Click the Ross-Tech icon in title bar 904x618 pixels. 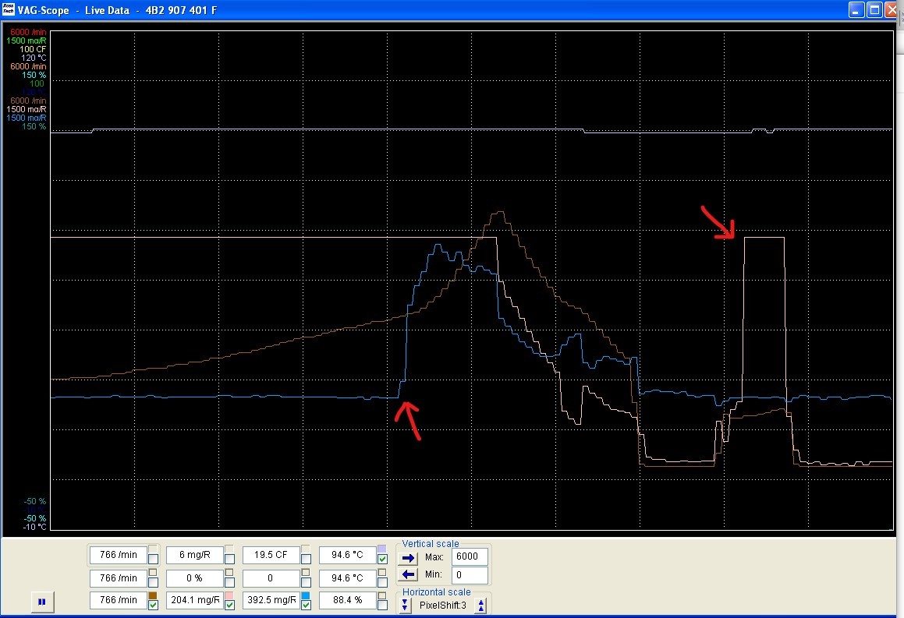[7, 9]
